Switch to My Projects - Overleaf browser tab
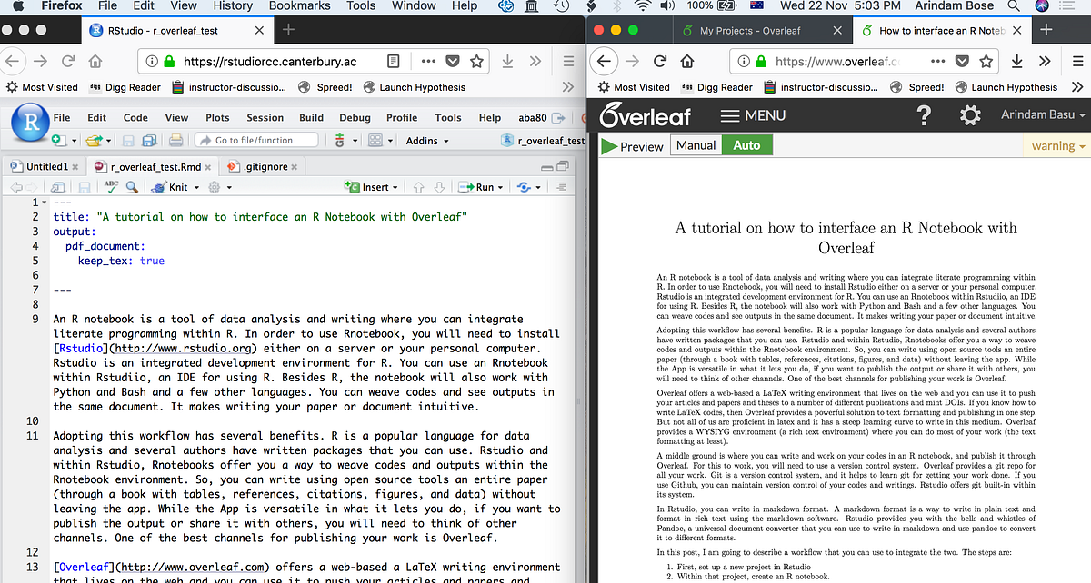 (x=764, y=30)
